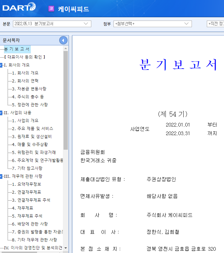The width and height of the screenshot is (224, 253).
Task: Go to 6. 배당에 관한 사항
Action: 30,224
